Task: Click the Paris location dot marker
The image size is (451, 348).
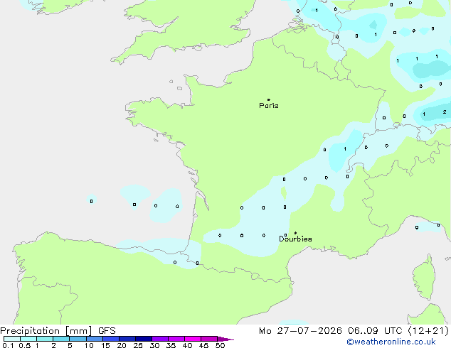Action: (x=269, y=99)
